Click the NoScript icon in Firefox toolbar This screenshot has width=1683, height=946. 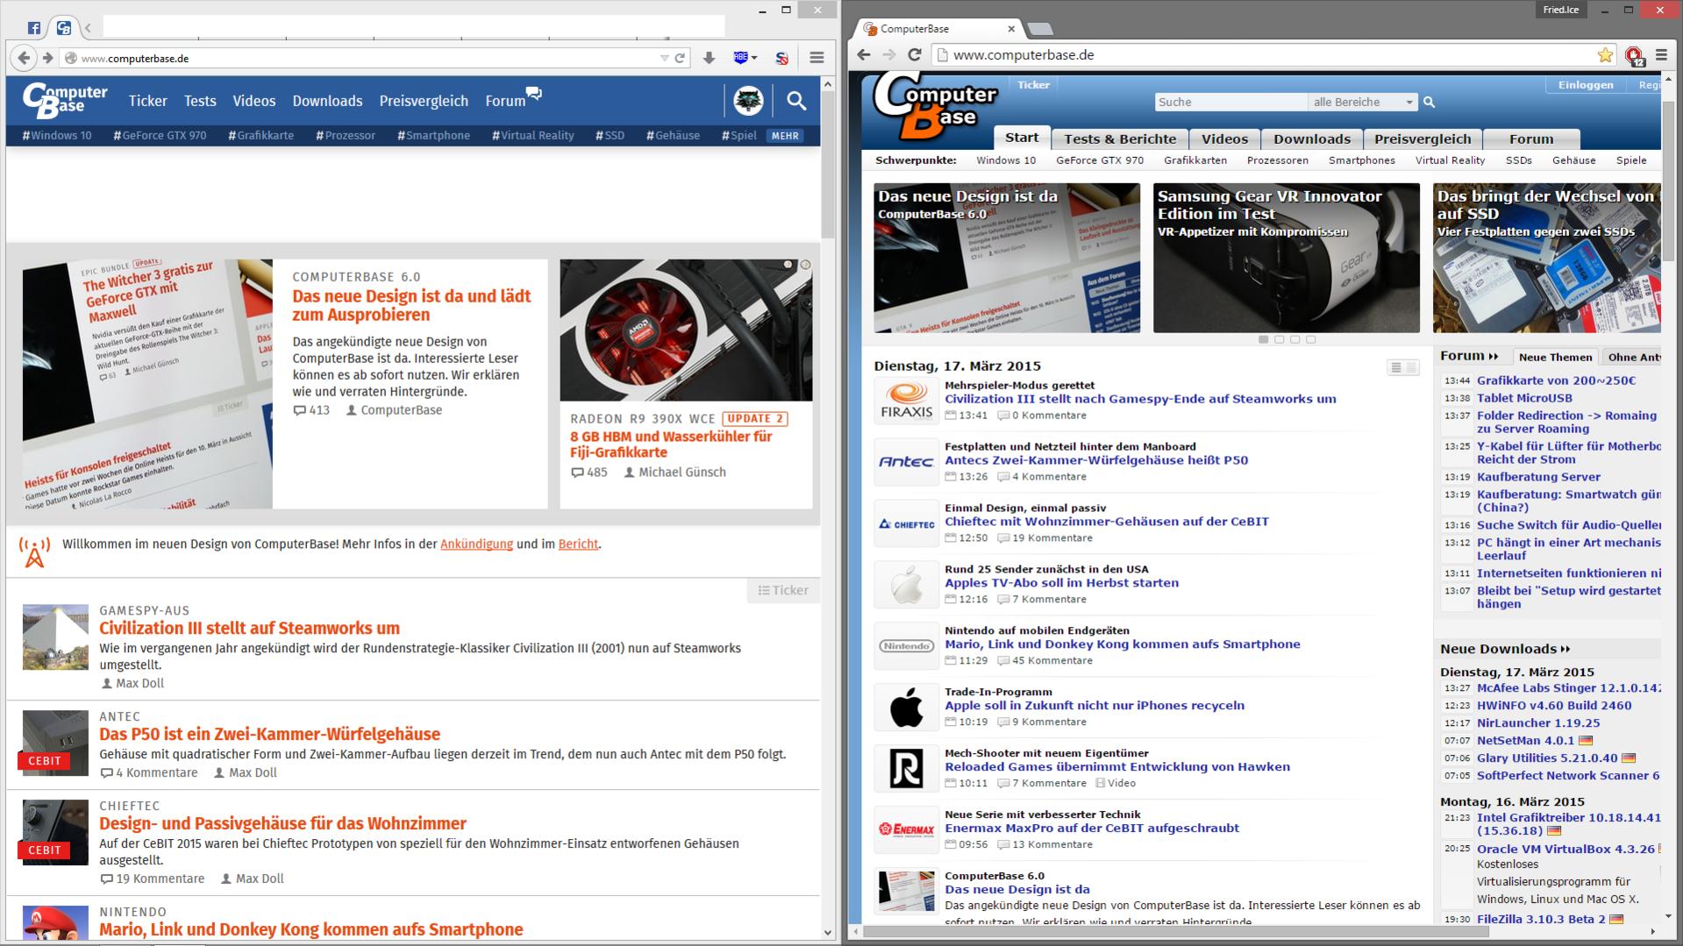(x=781, y=58)
